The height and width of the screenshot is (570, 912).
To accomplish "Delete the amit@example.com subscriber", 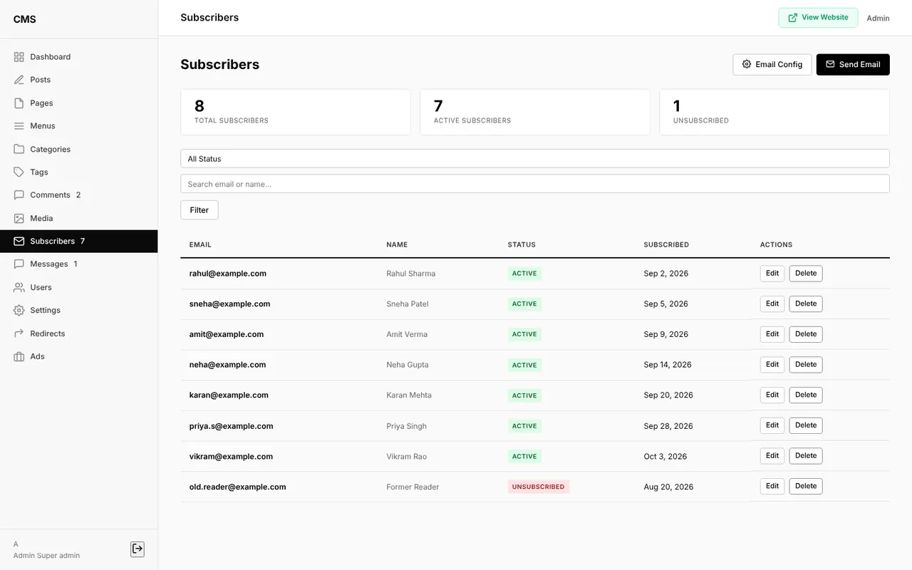I will [x=806, y=334].
